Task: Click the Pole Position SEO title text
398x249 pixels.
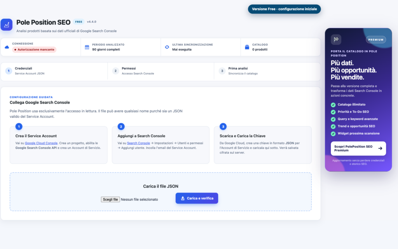Action: (x=44, y=22)
